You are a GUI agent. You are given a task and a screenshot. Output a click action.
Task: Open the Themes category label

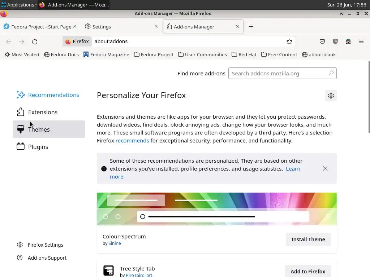tap(39, 129)
